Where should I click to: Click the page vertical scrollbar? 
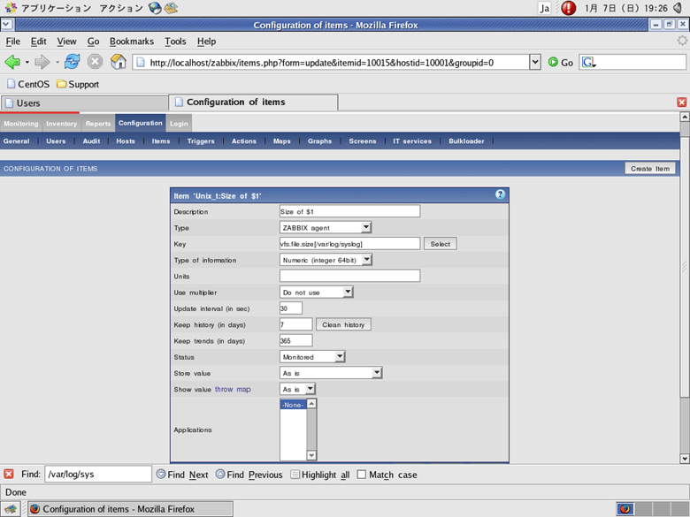tap(684, 265)
